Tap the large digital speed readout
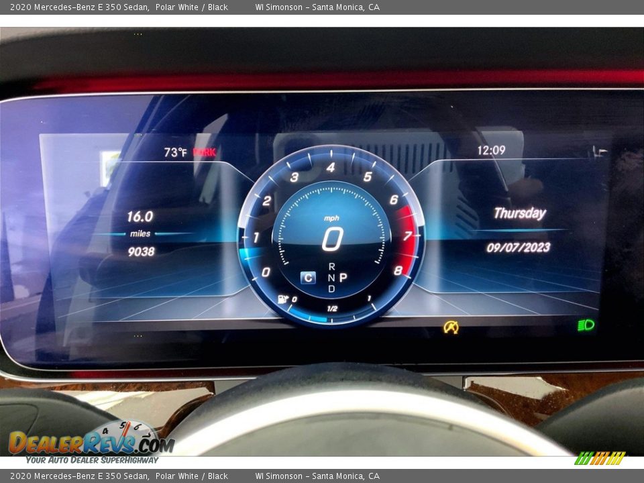 pyautogui.click(x=332, y=239)
